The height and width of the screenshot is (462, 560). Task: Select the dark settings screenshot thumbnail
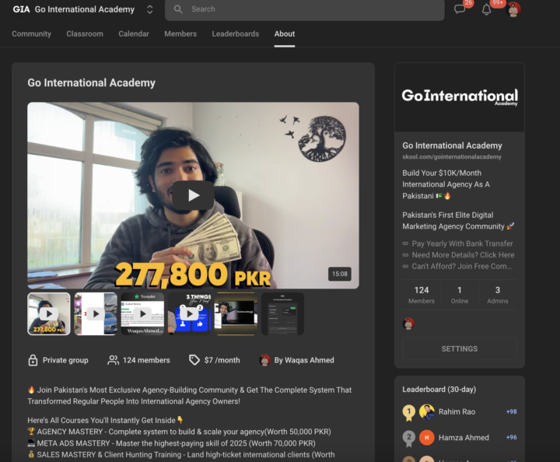pyautogui.click(x=283, y=313)
